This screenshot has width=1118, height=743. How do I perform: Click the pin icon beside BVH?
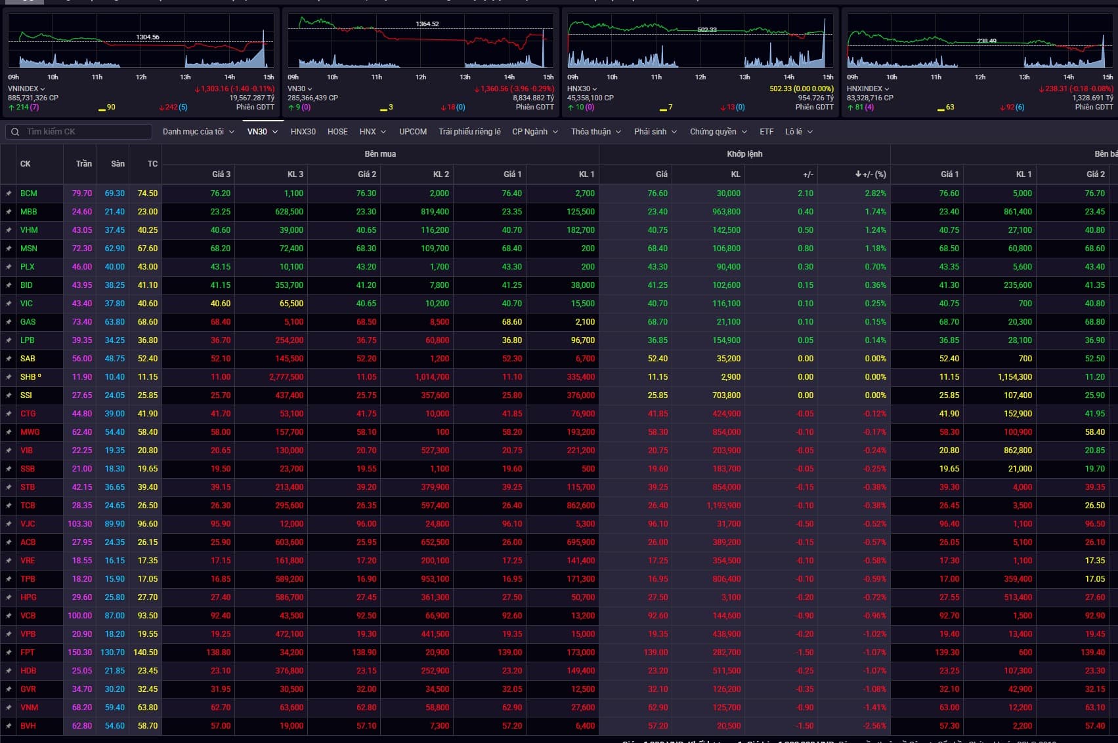pyautogui.click(x=9, y=726)
